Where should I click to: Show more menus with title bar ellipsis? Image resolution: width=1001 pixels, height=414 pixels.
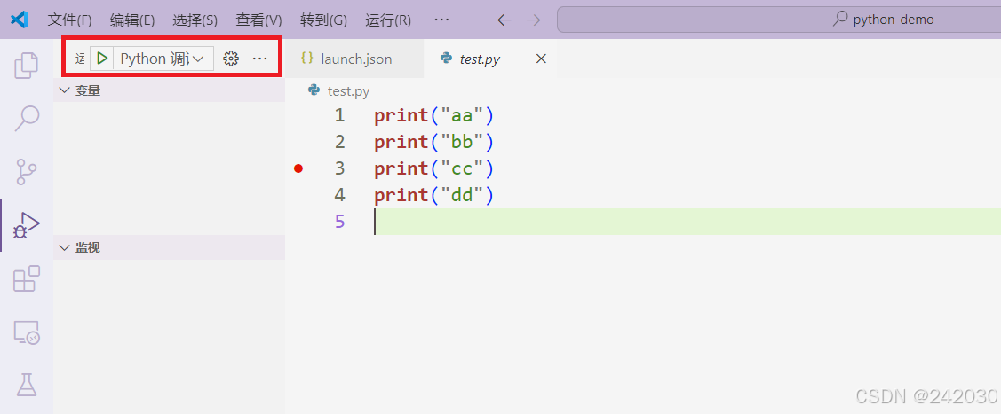(x=441, y=20)
